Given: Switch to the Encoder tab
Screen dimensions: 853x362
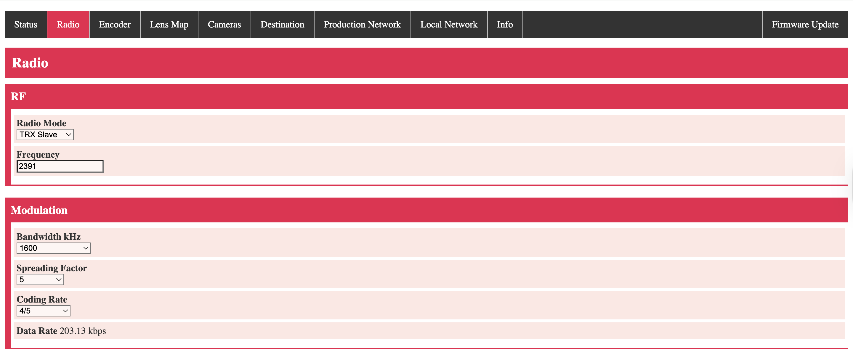Looking at the screenshot, I should point(115,25).
